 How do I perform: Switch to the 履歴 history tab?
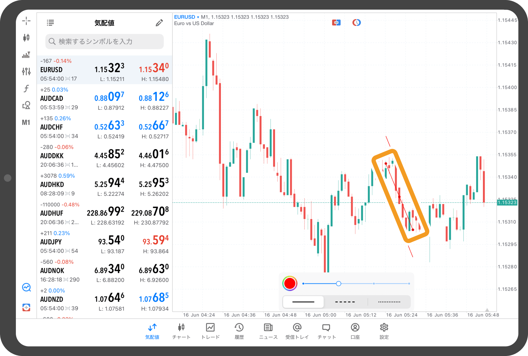[239, 331]
